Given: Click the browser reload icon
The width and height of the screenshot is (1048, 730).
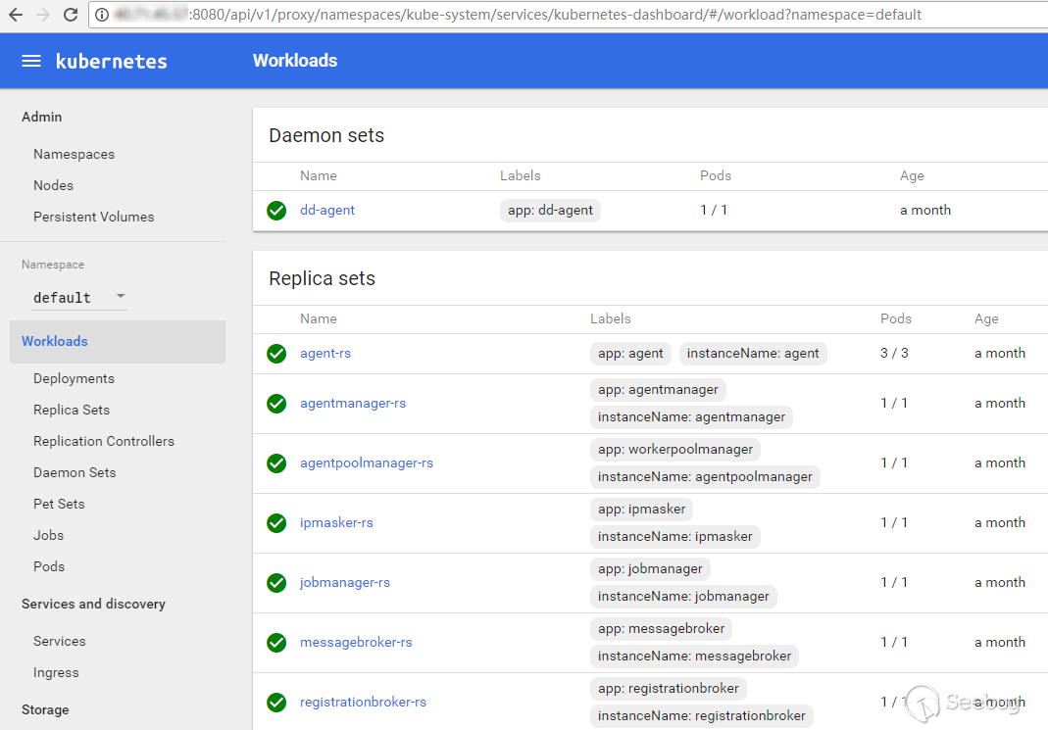Looking at the screenshot, I should tap(70, 15).
